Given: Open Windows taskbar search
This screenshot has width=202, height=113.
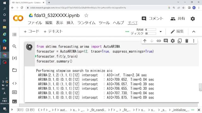Looking at the screenshot, I should pos(4,9).
